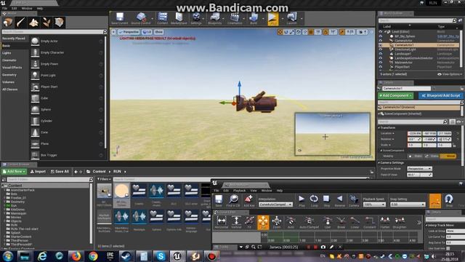Set Mobility to Movable

click(x=448, y=156)
